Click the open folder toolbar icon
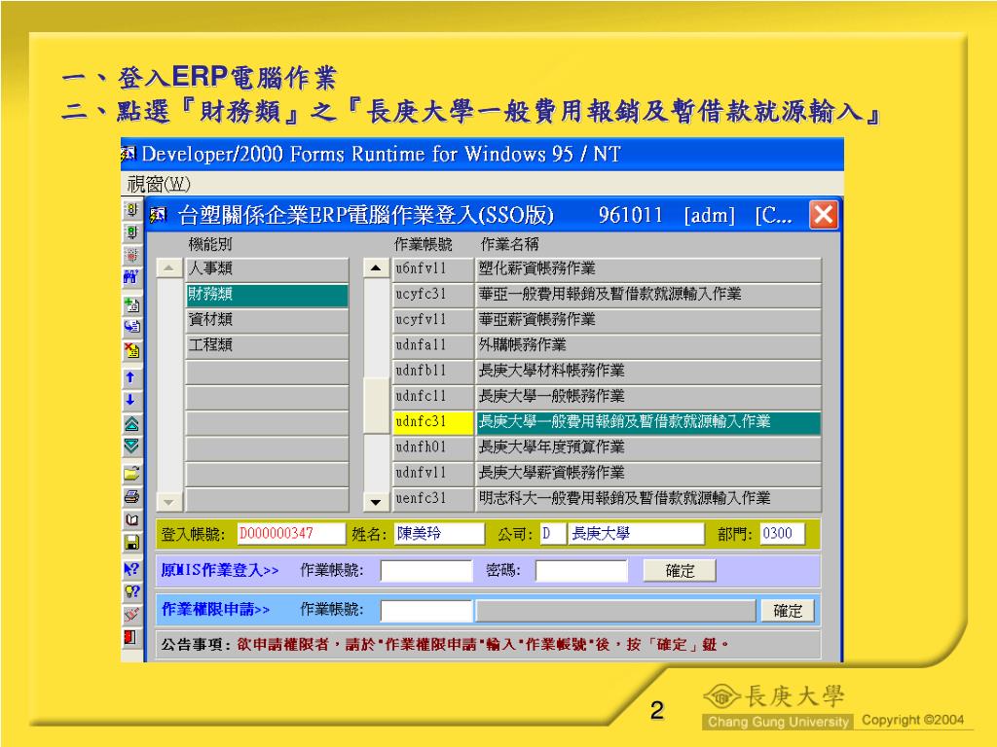 pos(131,474)
